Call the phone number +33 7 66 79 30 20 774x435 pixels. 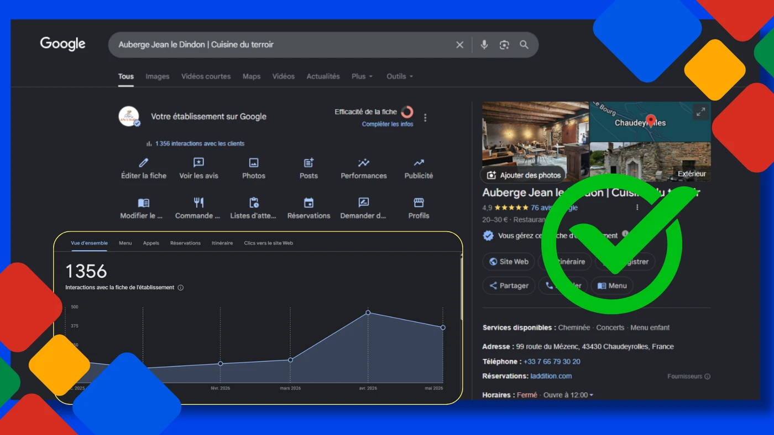[552, 362]
